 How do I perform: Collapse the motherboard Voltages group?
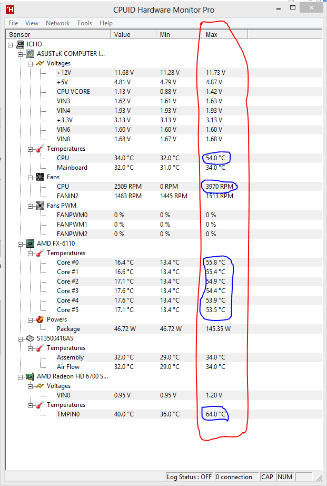[x=31, y=64]
